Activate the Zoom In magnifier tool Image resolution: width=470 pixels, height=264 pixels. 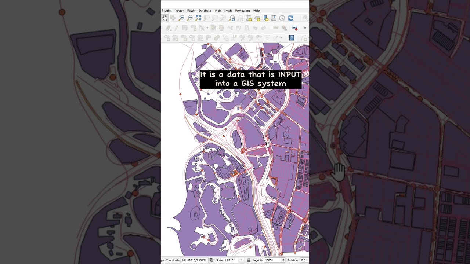coord(181,18)
